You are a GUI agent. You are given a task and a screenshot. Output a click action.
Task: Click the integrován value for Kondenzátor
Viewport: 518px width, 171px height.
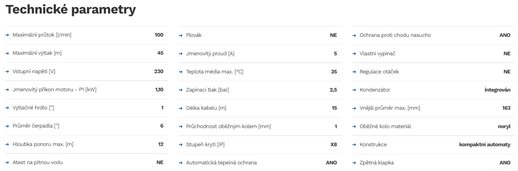(x=497, y=90)
